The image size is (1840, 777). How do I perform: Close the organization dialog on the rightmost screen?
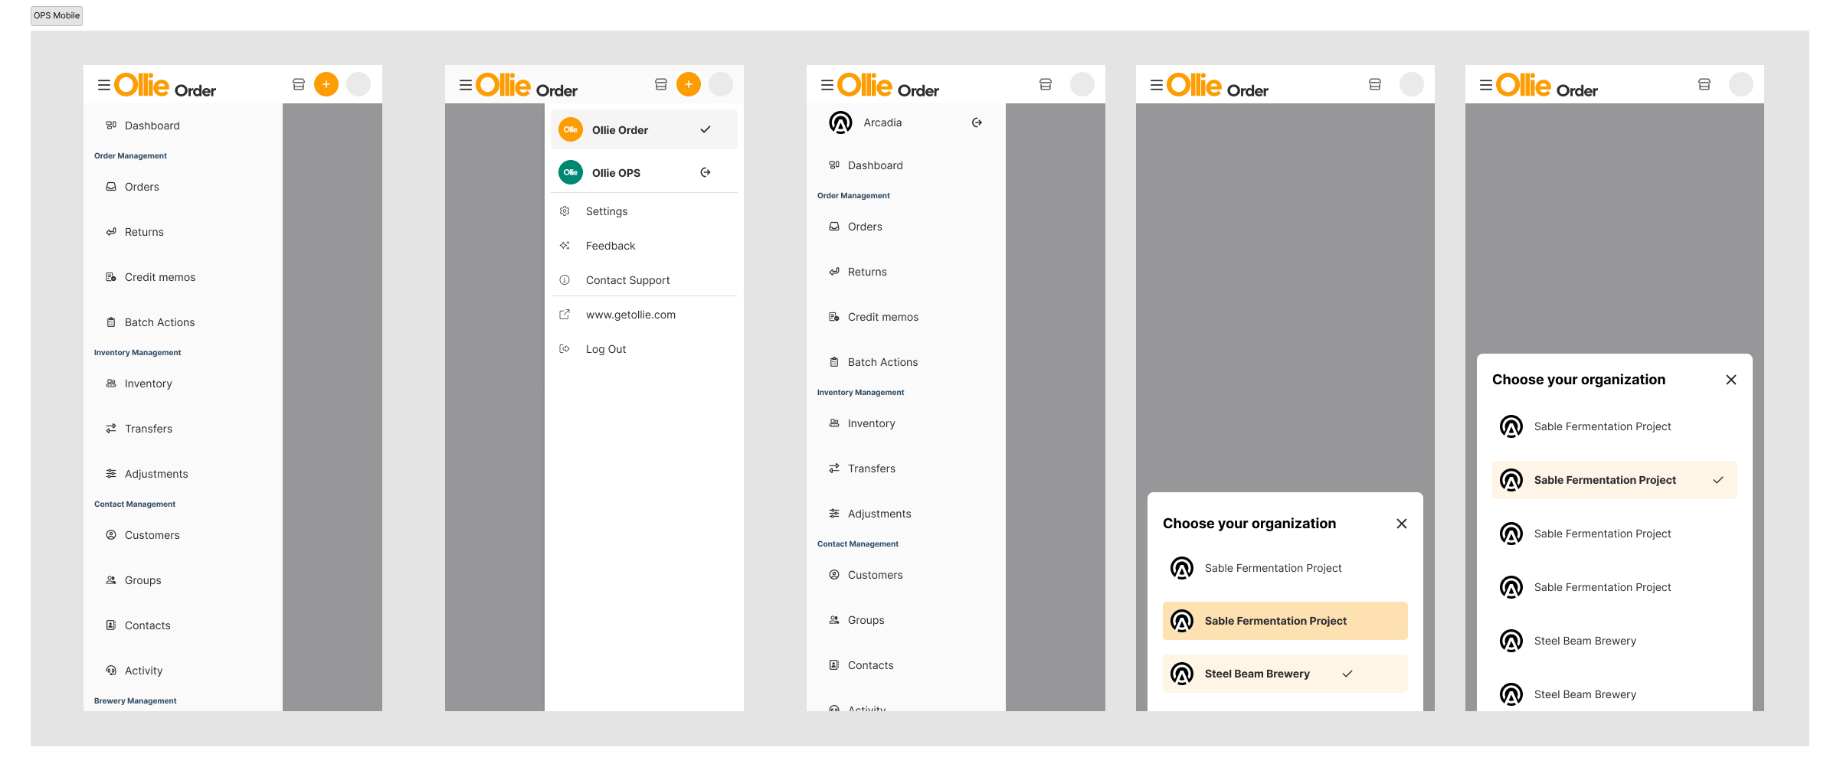pyautogui.click(x=1731, y=380)
